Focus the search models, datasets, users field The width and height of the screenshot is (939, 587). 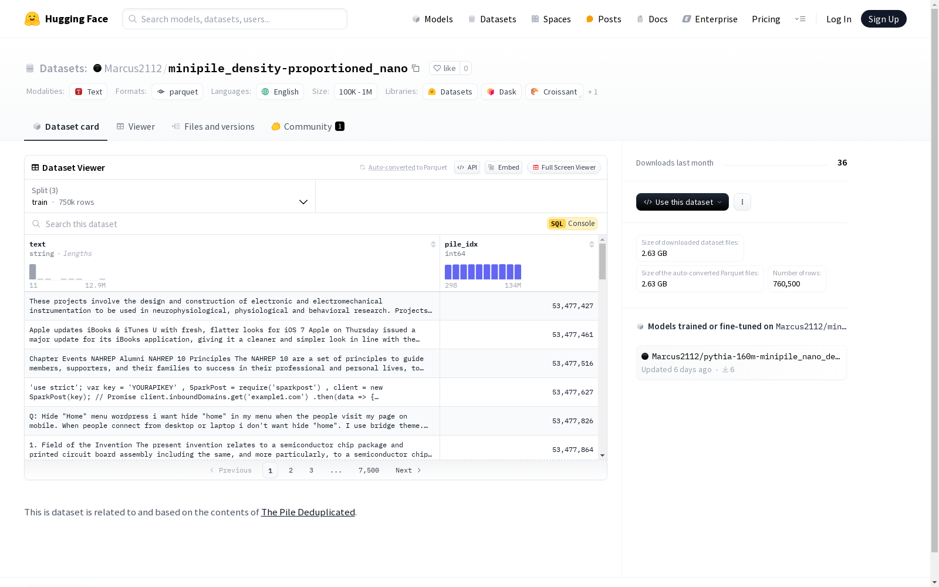pos(235,19)
